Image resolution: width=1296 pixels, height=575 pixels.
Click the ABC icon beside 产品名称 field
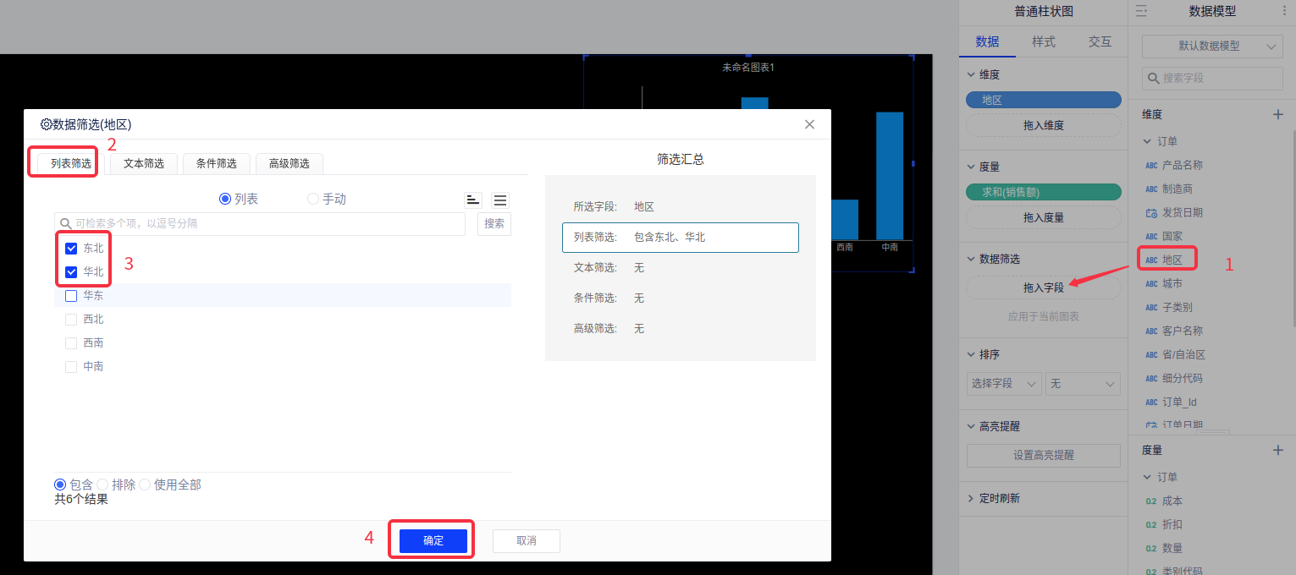(1151, 166)
